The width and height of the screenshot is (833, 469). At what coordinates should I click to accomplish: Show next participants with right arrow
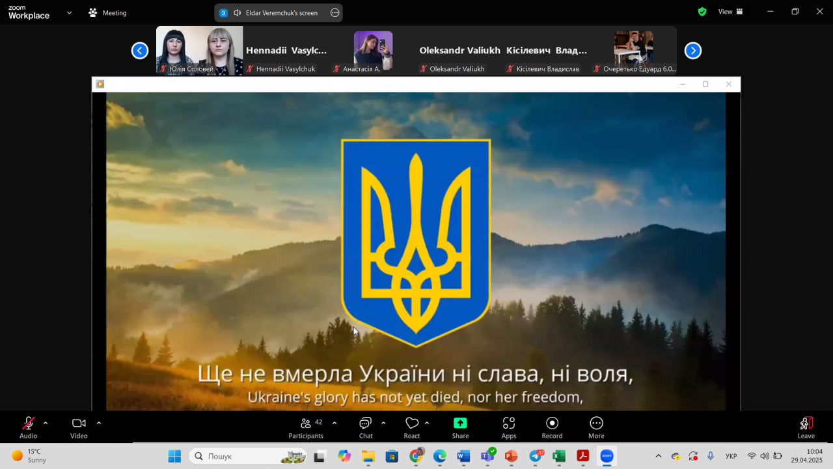(x=693, y=50)
